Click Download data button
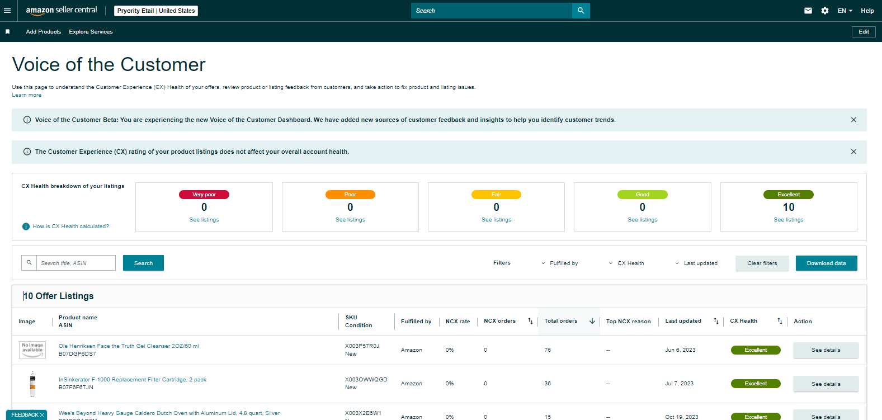Screen dimensions: 882x420 [x=826, y=263]
